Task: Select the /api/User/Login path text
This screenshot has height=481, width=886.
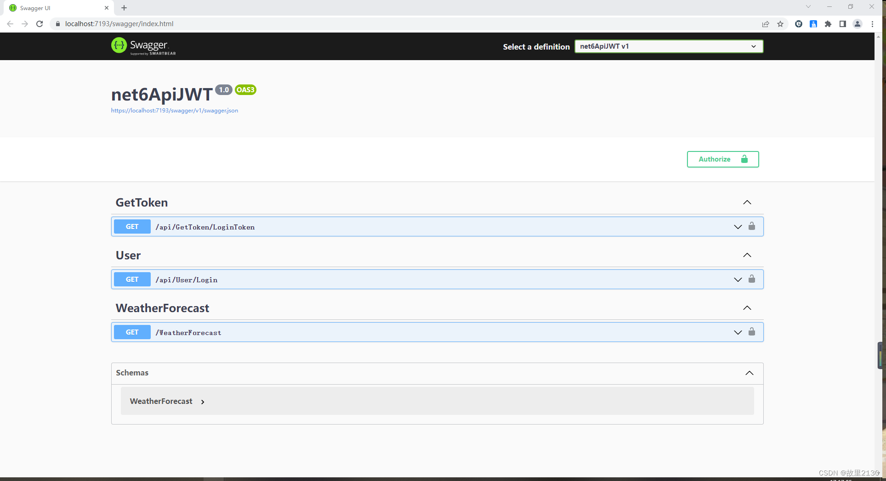Action: tap(187, 280)
